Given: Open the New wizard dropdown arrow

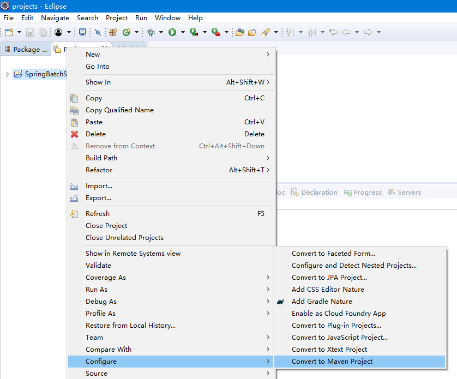Looking at the screenshot, I should click(x=19, y=32).
